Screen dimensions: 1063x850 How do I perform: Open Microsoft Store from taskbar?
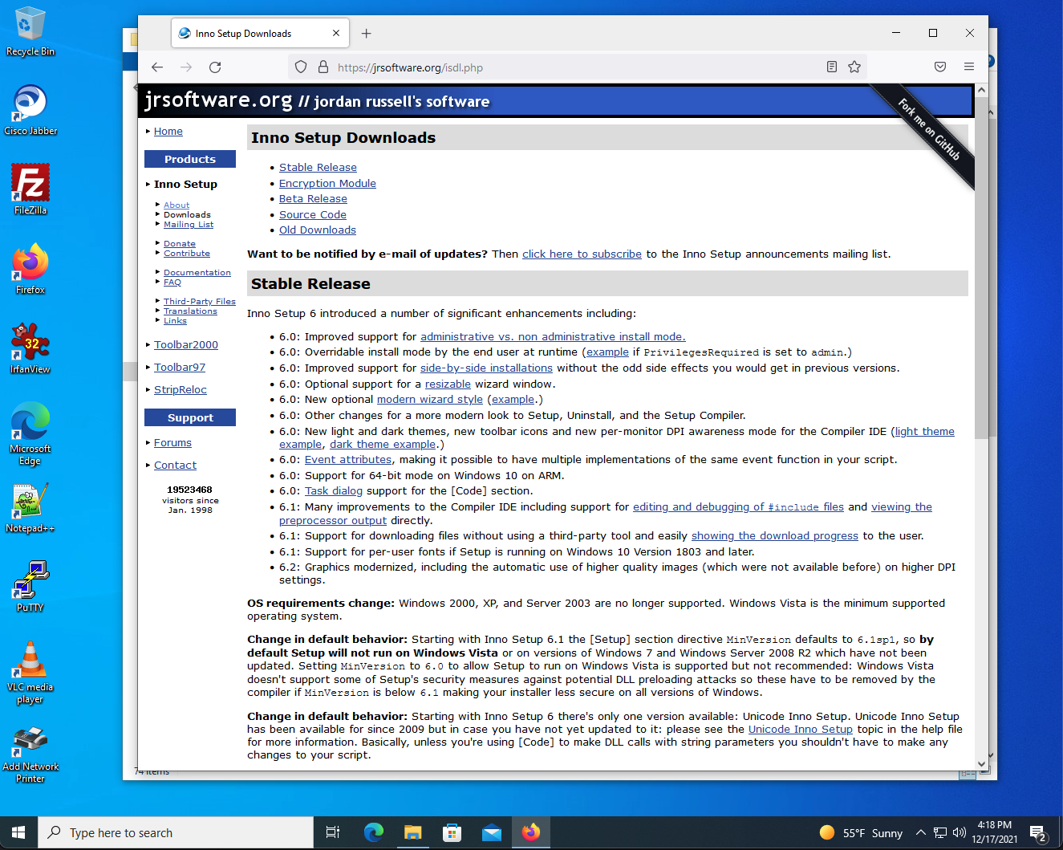click(452, 833)
